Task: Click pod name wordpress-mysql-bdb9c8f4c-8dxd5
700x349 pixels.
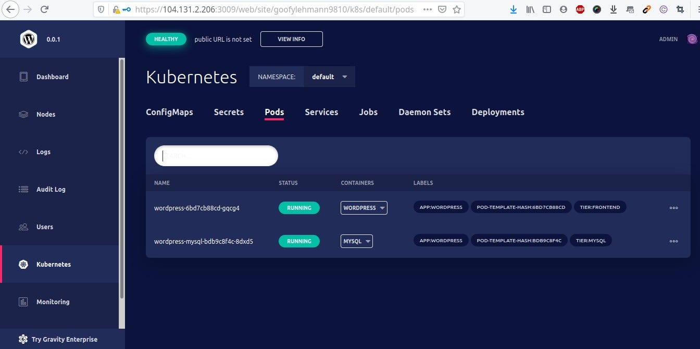Action: tap(204, 241)
